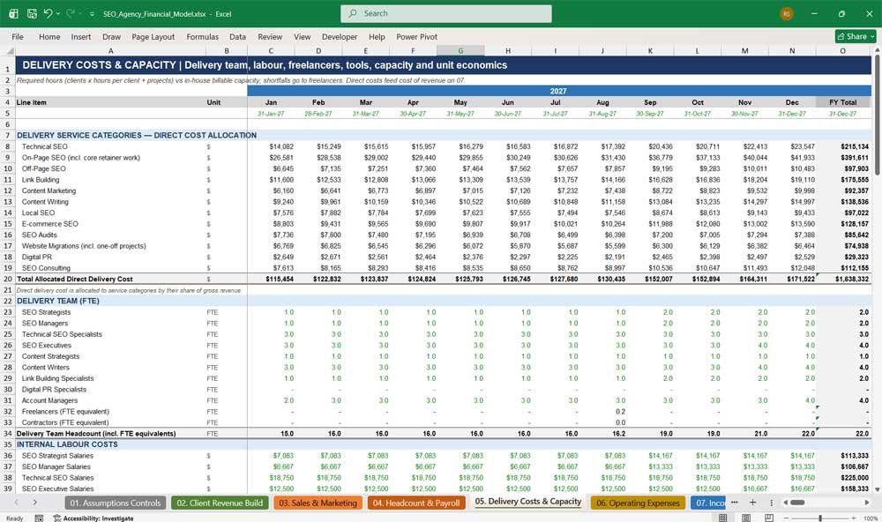This screenshot has width=882, height=522.
Task: Switch to 04. Headcount & Payroll sheet
Action: [416, 503]
